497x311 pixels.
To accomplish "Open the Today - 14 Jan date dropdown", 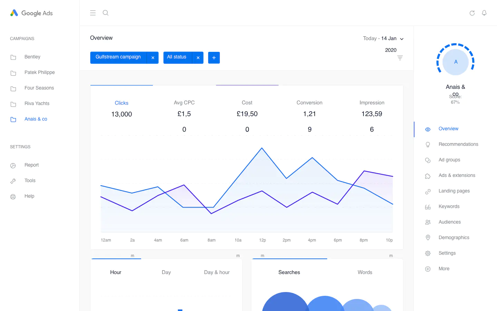I will [383, 38].
